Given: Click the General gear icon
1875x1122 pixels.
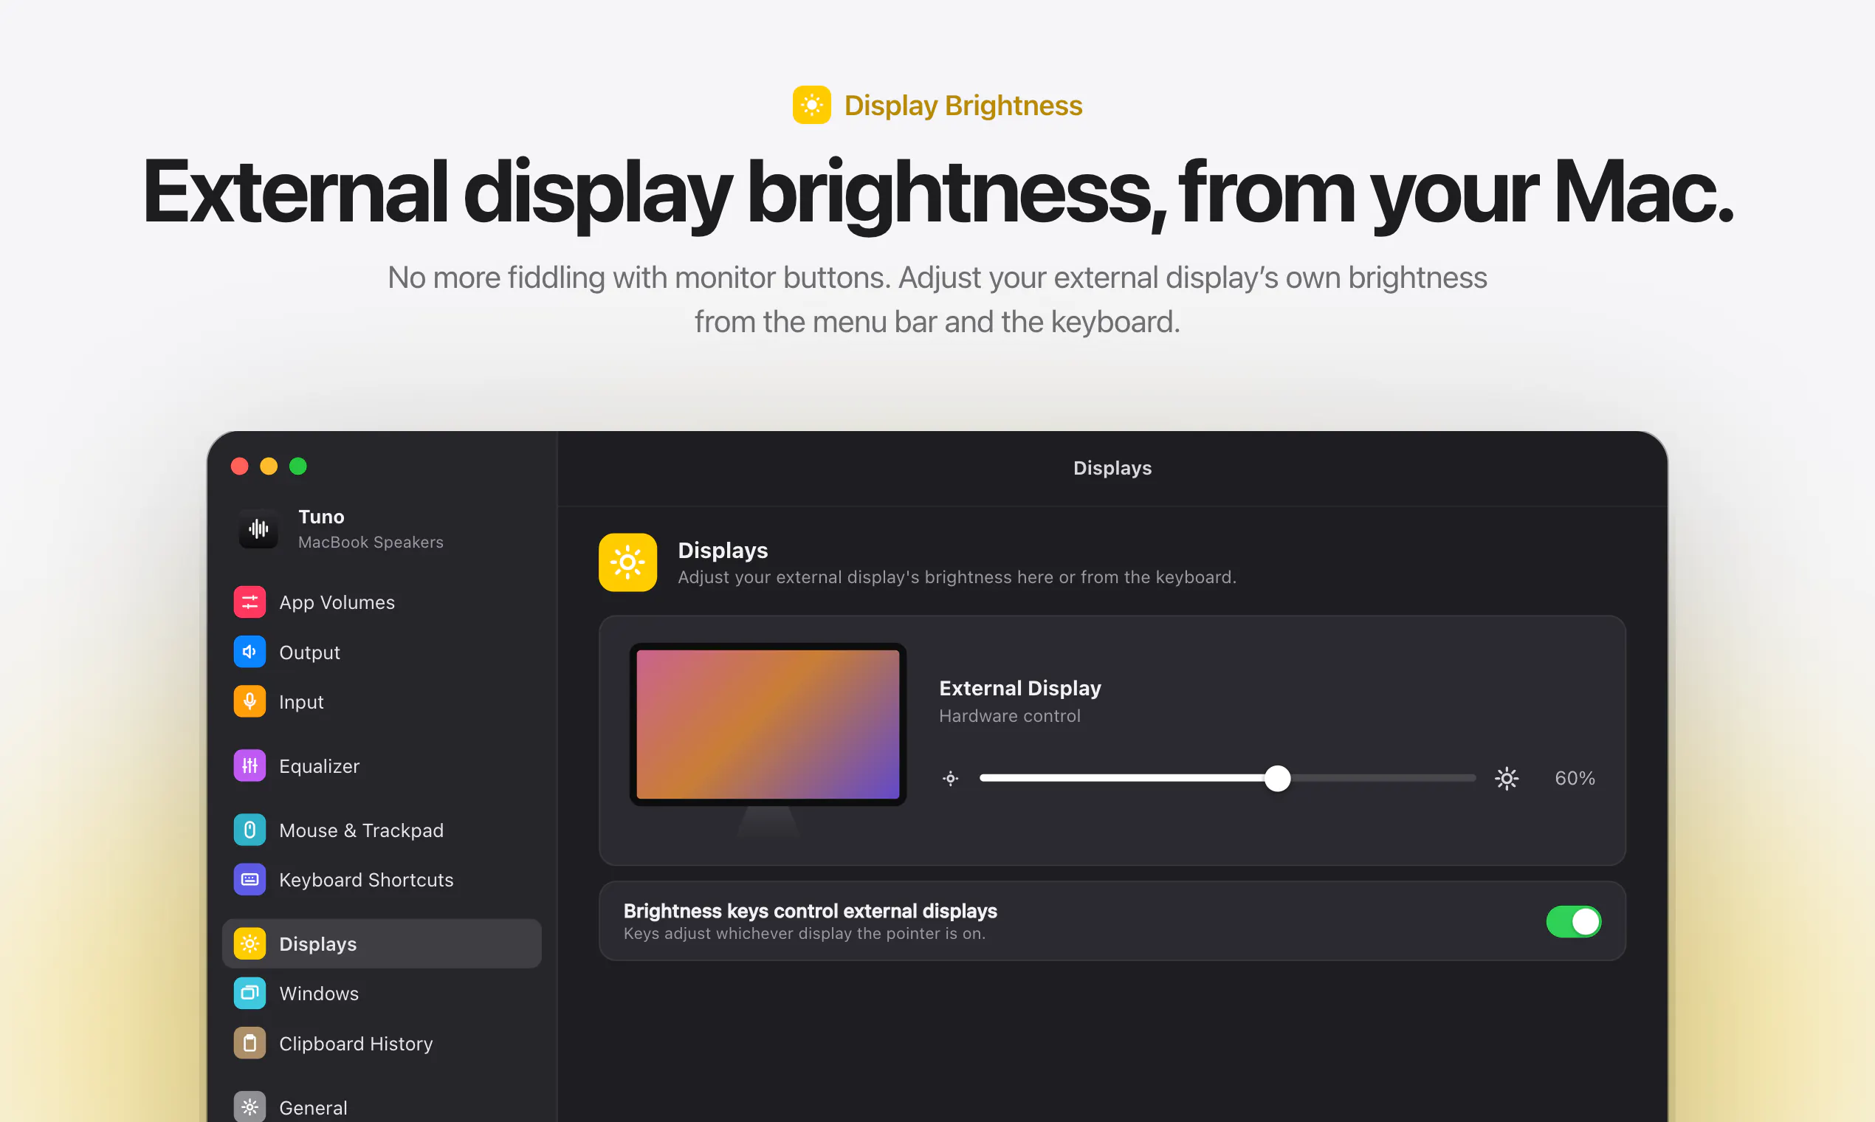Looking at the screenshot, I should tap(250, 1107).
